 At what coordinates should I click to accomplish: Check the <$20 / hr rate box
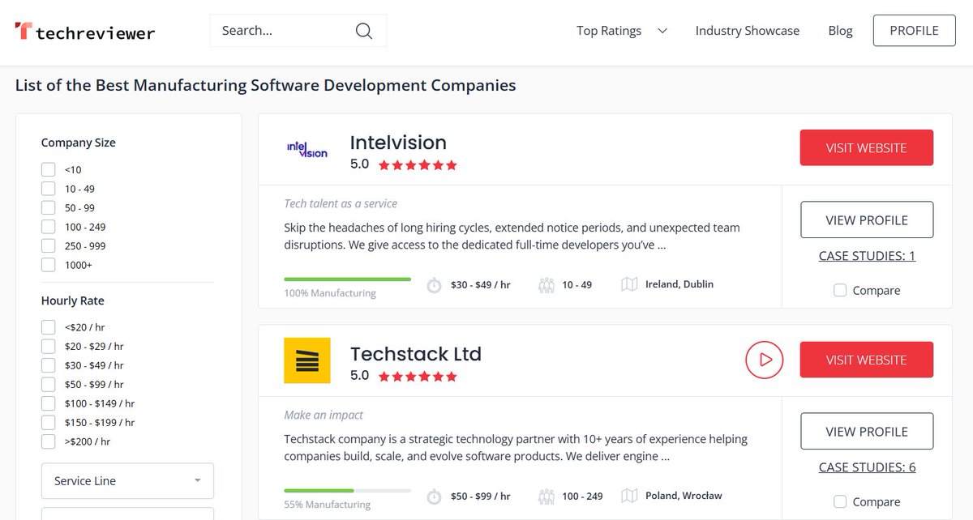pyautogui.click(x=49, y=327)
